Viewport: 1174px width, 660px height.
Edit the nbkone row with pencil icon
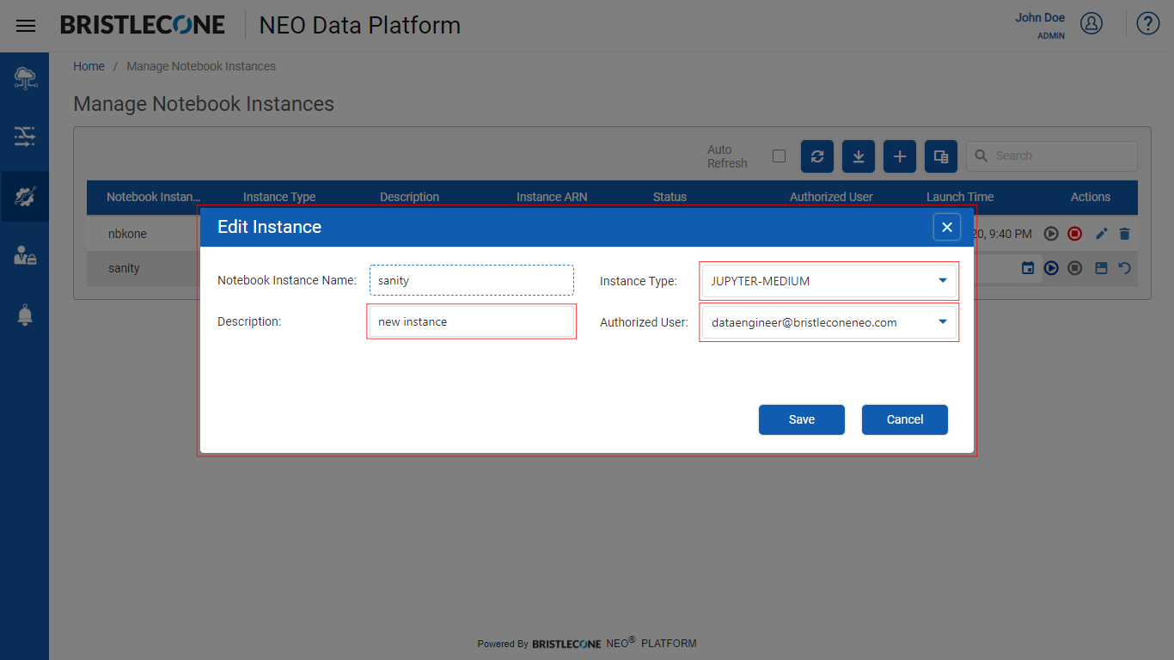point(1102,234)
